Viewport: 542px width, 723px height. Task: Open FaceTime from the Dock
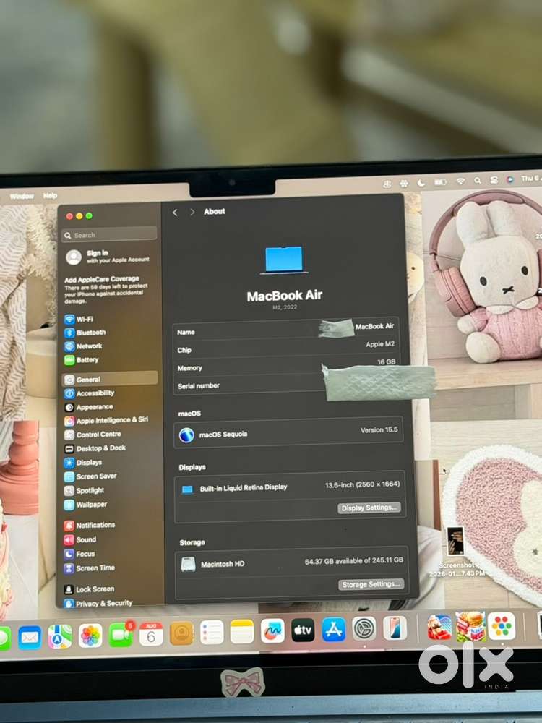[x=121, y=635]
